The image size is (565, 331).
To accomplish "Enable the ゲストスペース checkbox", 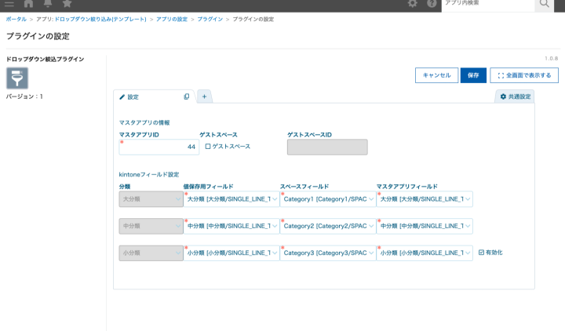I will 208,147.
